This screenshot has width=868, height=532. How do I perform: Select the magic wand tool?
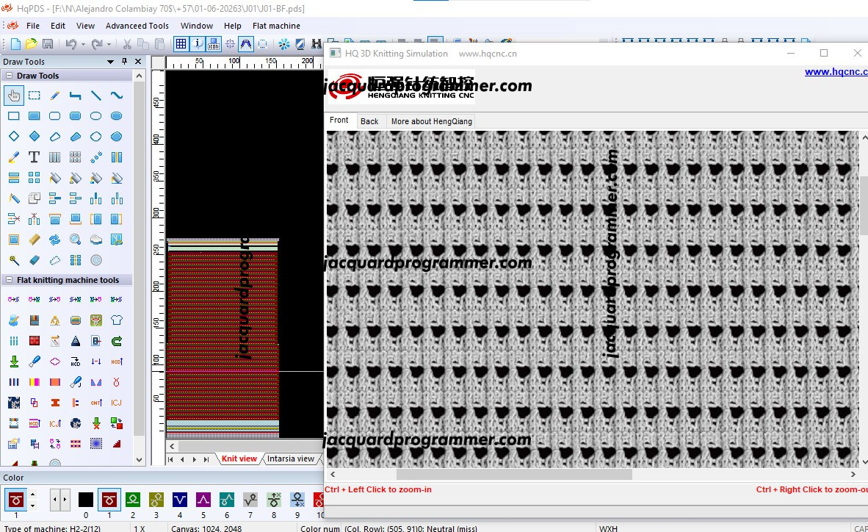(14, 260)
